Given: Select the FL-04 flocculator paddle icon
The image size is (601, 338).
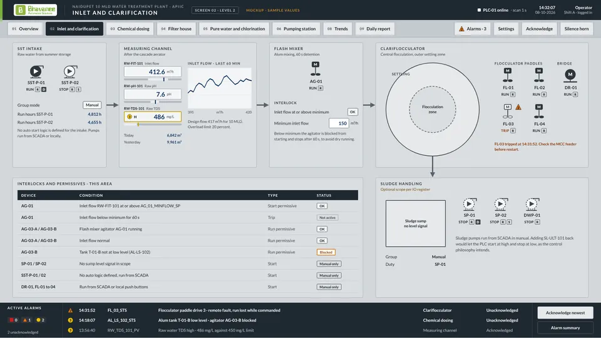Looking at the screenshot, I should [539, 111].
